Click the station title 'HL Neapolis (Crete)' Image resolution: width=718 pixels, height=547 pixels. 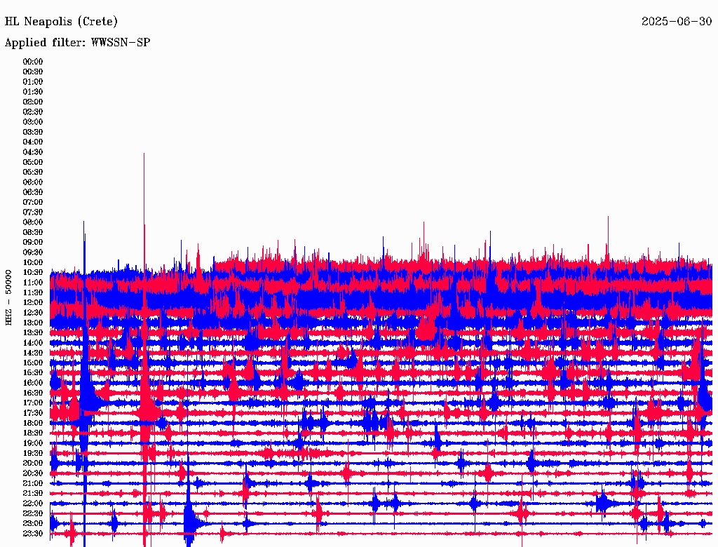[61, 22]
